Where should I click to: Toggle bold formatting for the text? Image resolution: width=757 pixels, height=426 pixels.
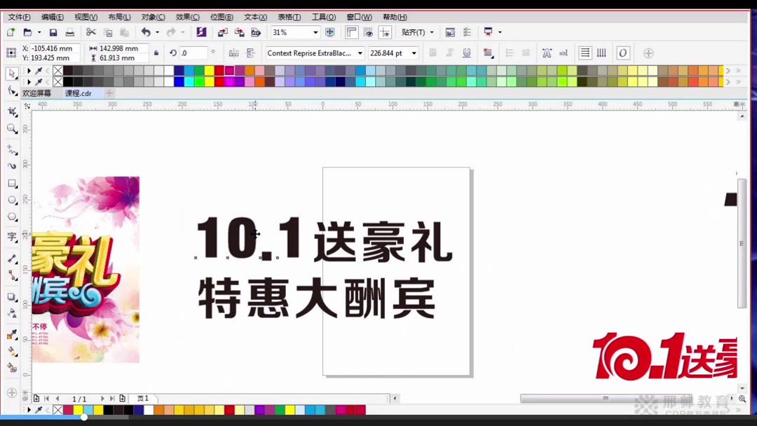click(x=433, y=53)
